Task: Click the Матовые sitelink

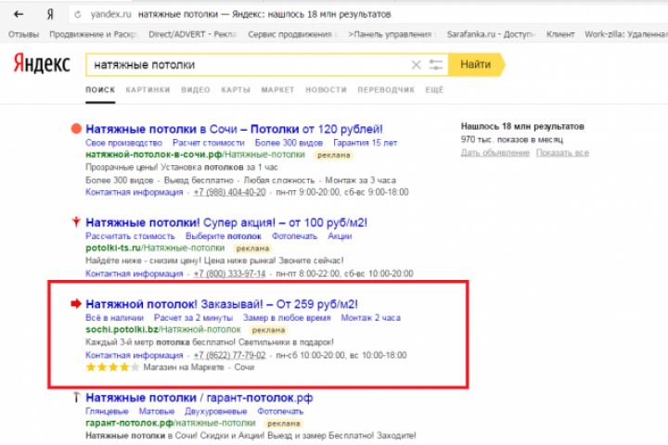Action: [157, 412]
